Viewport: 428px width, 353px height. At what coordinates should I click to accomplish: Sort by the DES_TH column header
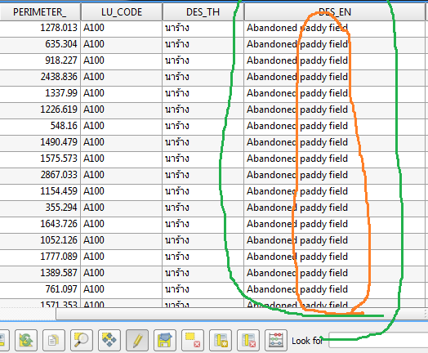point(203,12)
